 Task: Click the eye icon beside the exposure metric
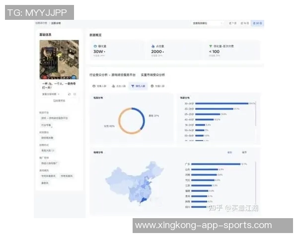(95, 46)
